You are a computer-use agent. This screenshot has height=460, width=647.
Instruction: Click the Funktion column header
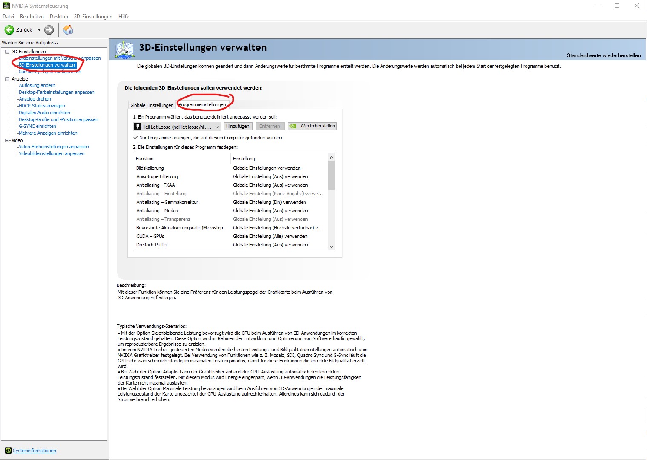(x=182, y=159)
